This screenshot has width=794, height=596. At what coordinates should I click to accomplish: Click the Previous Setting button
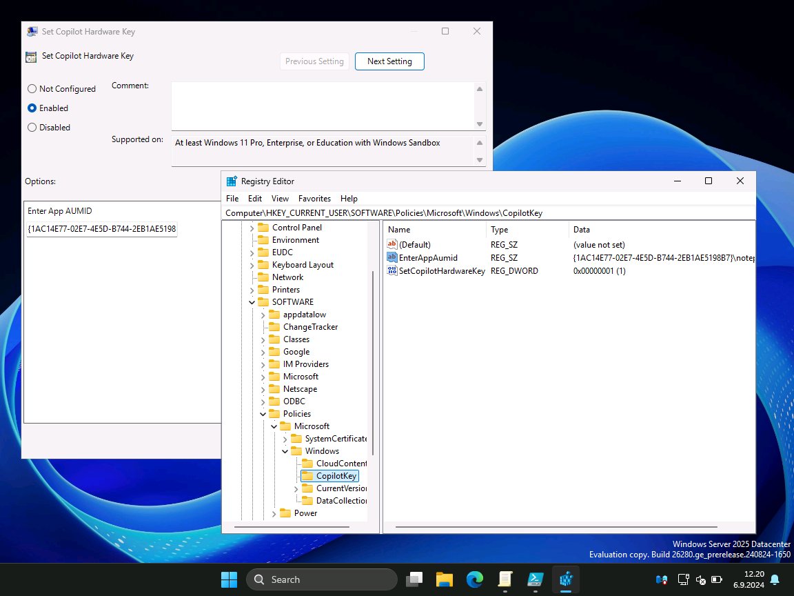314,61
